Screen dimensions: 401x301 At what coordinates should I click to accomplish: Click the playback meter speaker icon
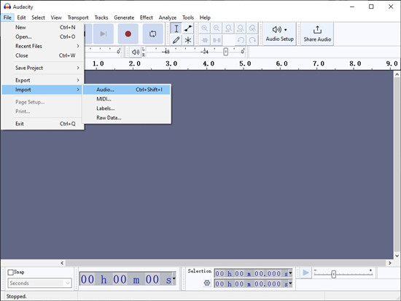coord(136,52)
